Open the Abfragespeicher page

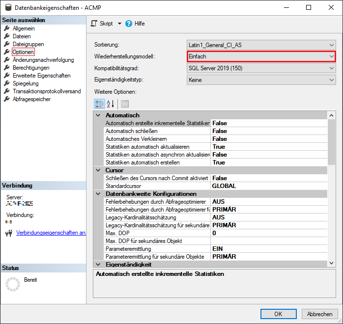(31, 99)
